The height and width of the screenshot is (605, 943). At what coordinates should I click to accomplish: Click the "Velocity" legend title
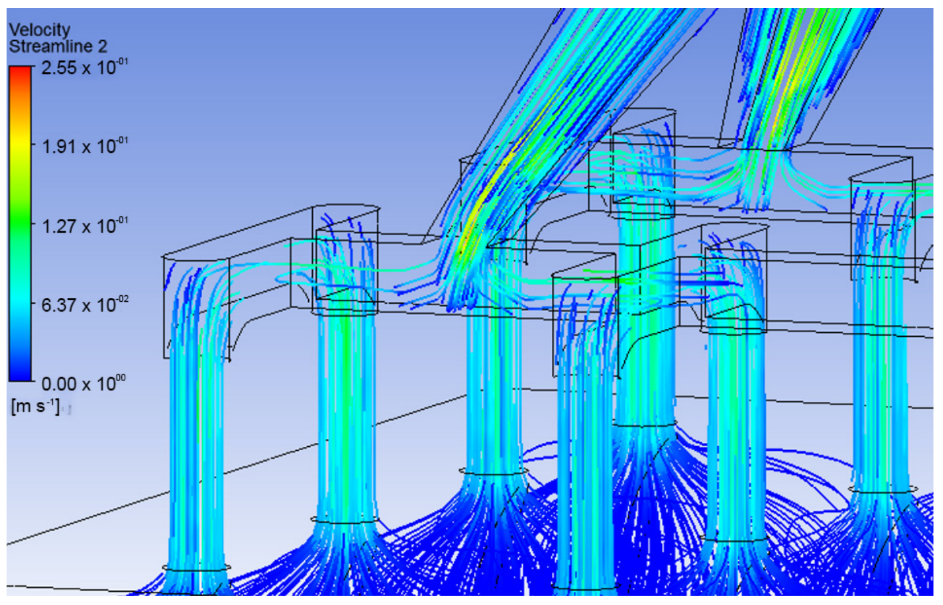39,30
